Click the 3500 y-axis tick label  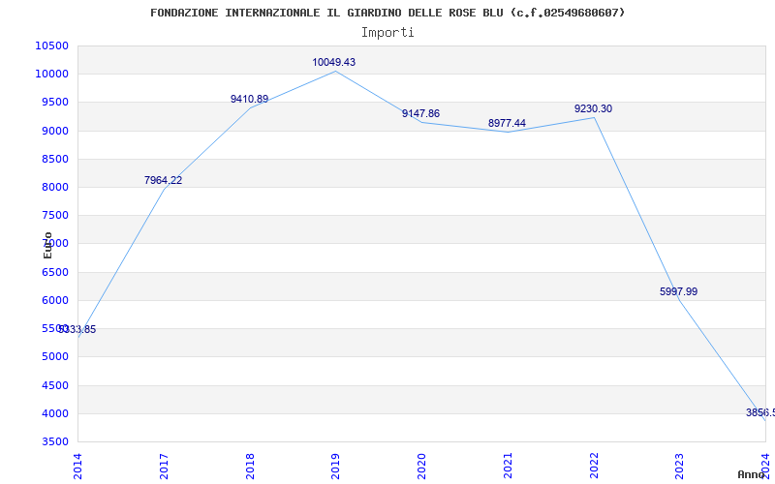54,441
